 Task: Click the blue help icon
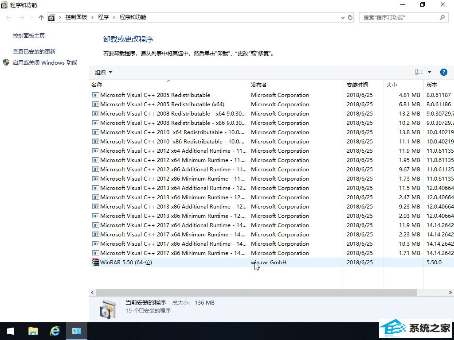tap(443, 72)
